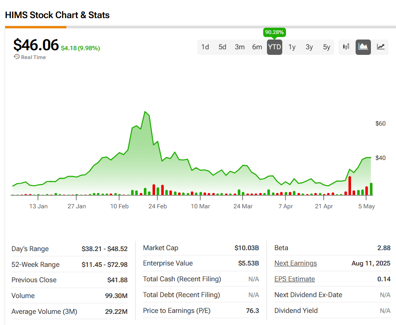This screenshot has height=325, width=396.
Task: Click the Market Cap value $10.03B
Action: (x=247, y=248)
